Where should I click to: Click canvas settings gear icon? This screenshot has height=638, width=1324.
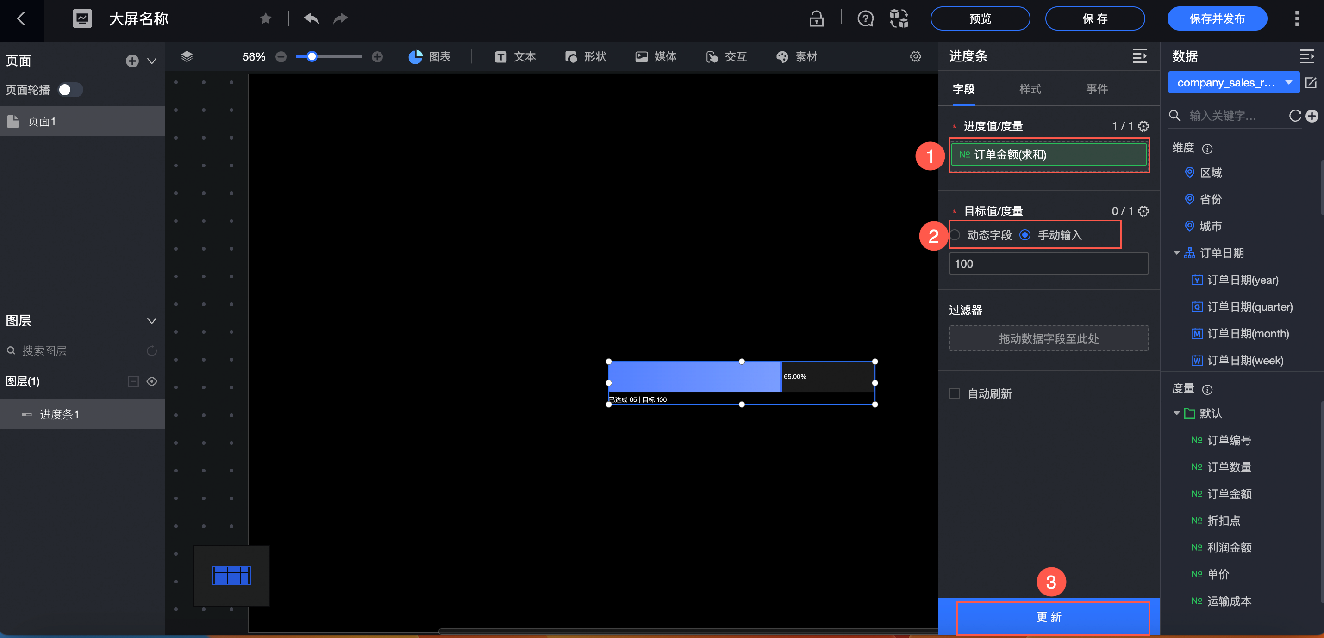[915, 56]
